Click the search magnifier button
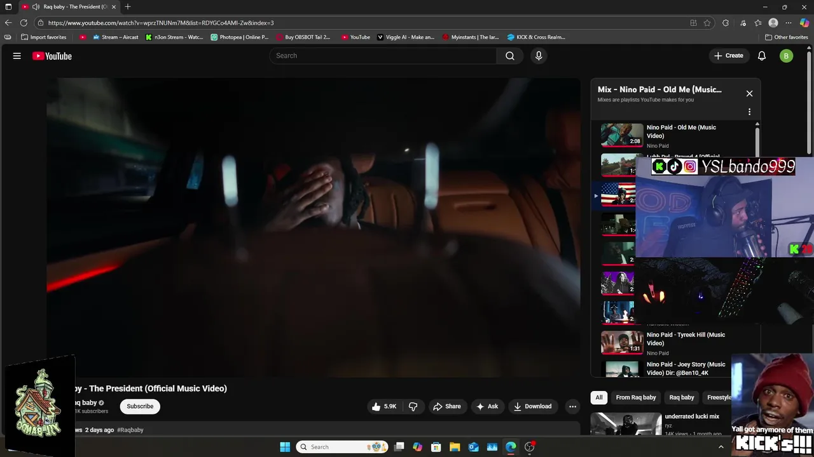This screenshot has height=457, width=814. 510,56
